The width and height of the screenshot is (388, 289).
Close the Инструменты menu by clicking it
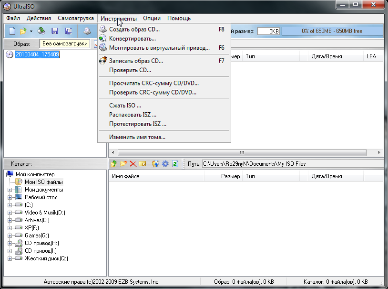pos(119,18)
